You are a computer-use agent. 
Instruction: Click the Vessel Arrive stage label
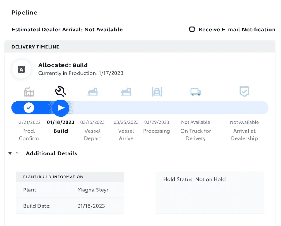[126, 135]
